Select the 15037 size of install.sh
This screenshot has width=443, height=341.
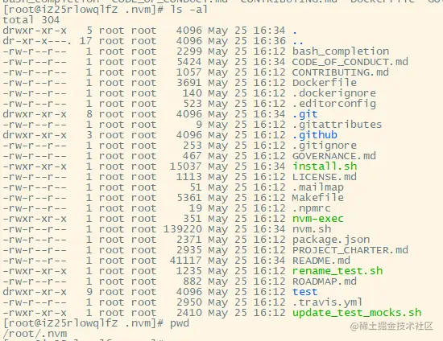pos(186,166)
